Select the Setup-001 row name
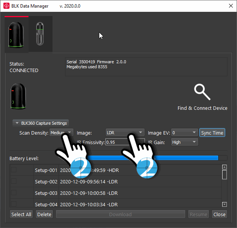Image resolution: width=237 pixels, height=228 pixels. point(46,170)
